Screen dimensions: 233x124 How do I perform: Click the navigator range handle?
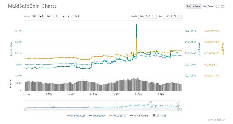178,104
